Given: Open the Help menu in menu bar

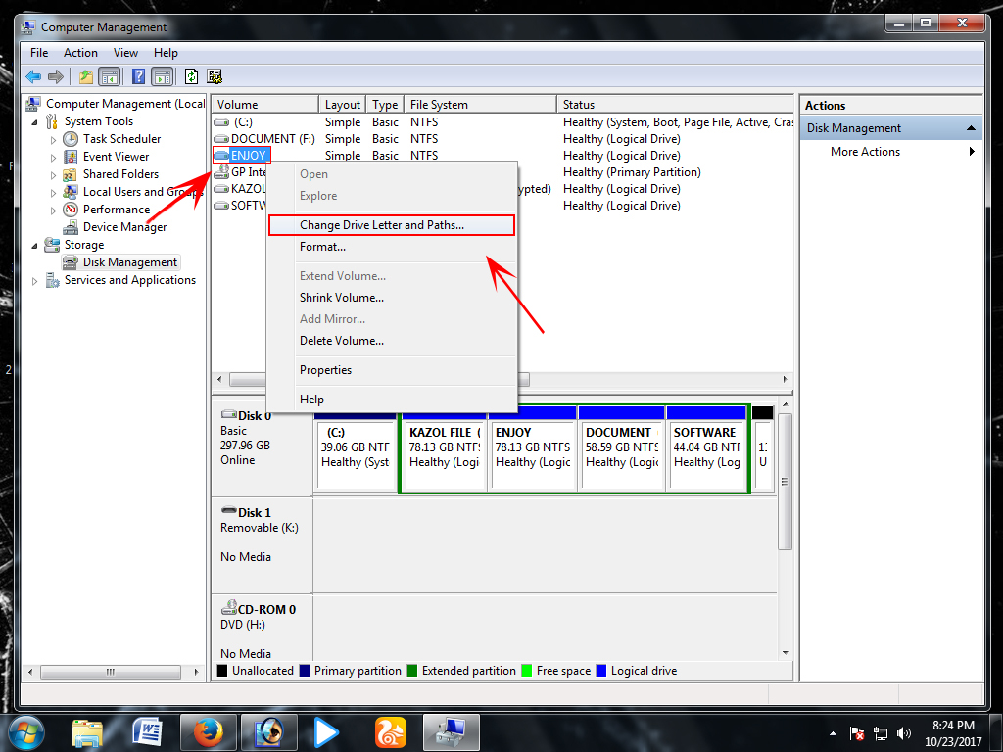Looking at the screenshot, I should 166,53.
